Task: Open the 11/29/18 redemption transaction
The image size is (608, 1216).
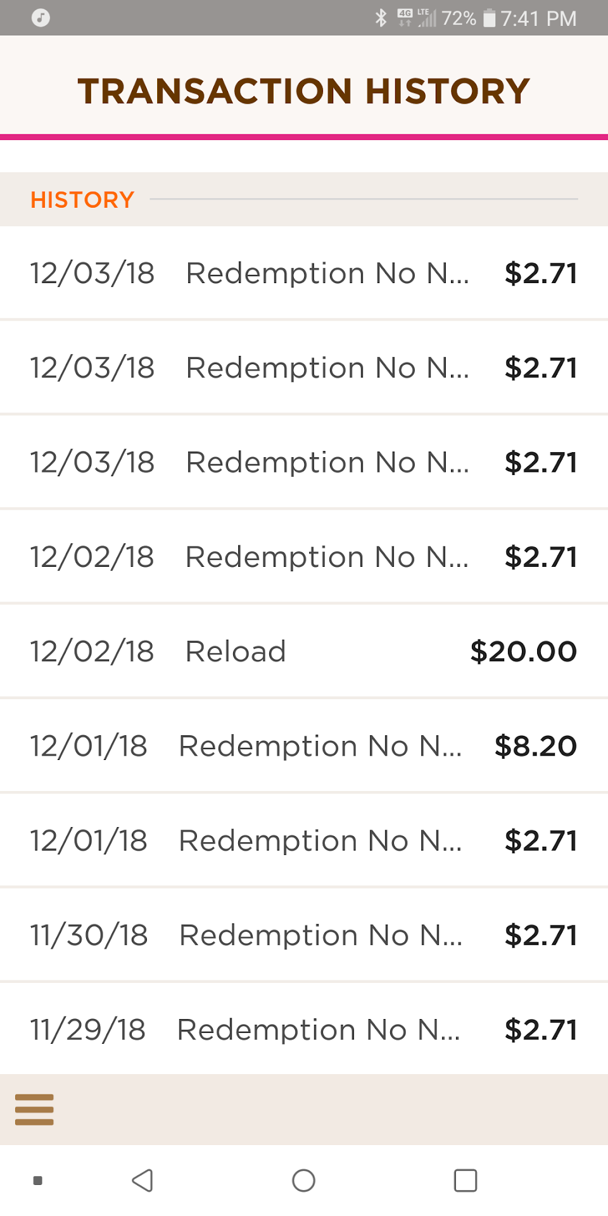Action: (x=304, y=1030)
